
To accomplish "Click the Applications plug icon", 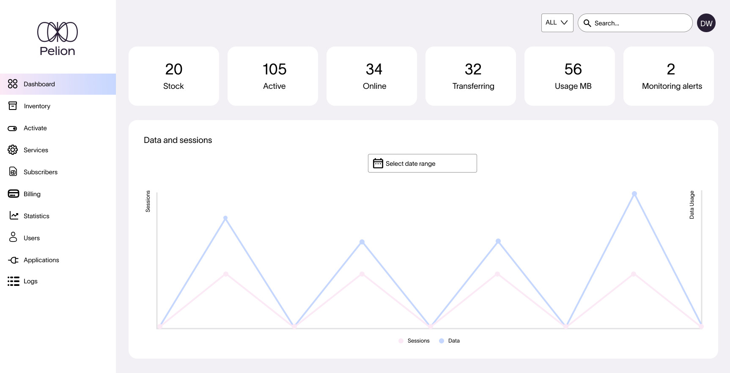I will 14,260.
